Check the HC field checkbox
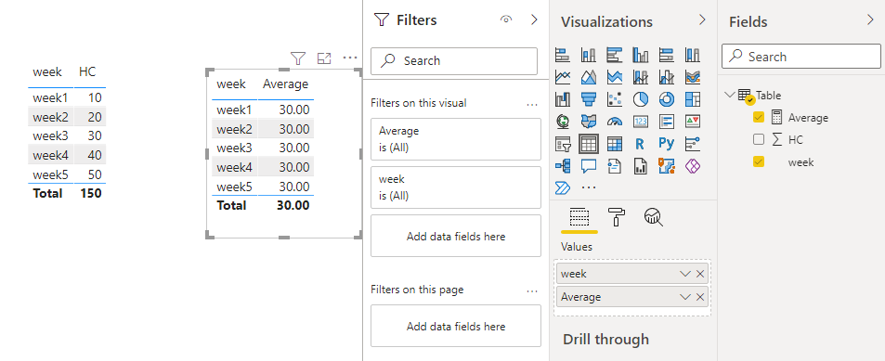The image size is (885, 361). click(x=759, y=139)
